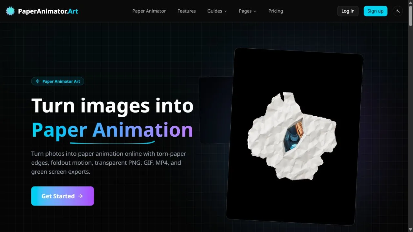Click the PaperAnimator.Art gear logo icon
Screen dimensions: 413x232
click(x=10, y=11)
